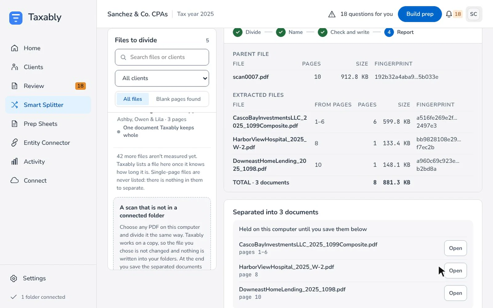Screen dimensions: 493x308
Task: Click the Build prep button
Action: [x=420, y=14]
